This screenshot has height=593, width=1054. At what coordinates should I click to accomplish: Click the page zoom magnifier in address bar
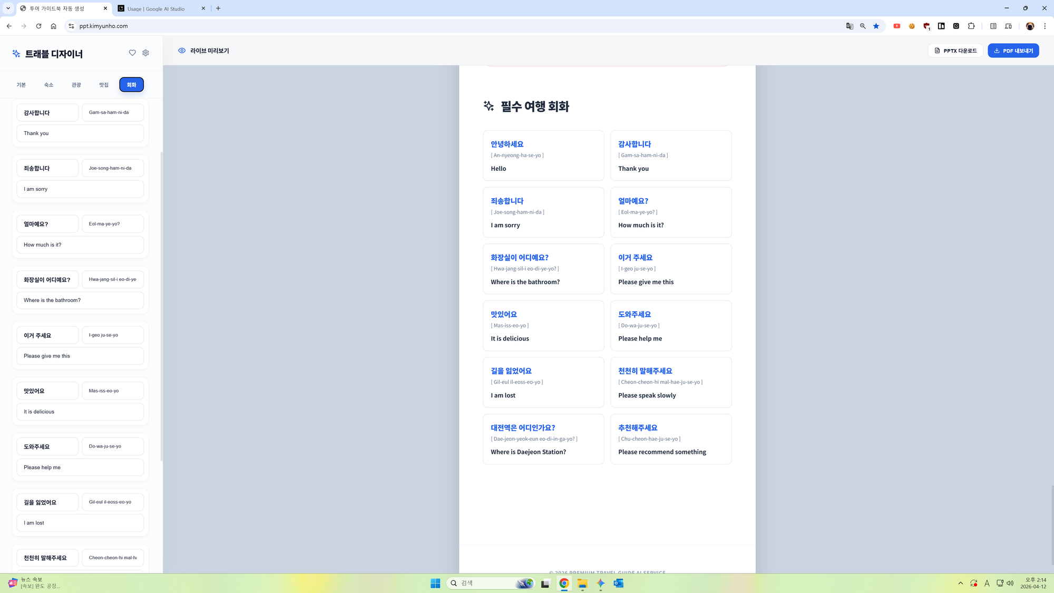point(863,26)
